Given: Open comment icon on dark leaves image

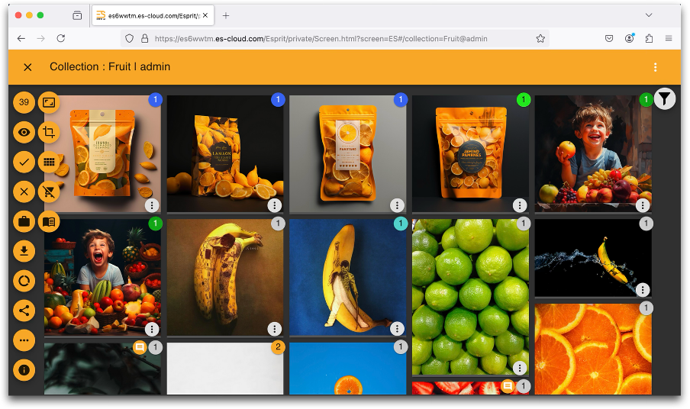Looking at the screenshot, I should [140, 347].
